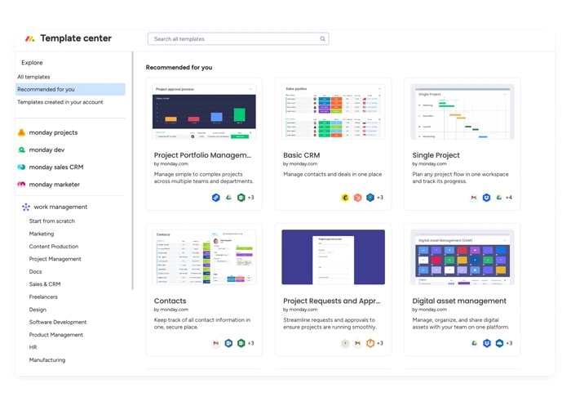Click orange clock icon on Project Requests card
Viewport: 571px width, 406px height.
[x=370, y=343]
